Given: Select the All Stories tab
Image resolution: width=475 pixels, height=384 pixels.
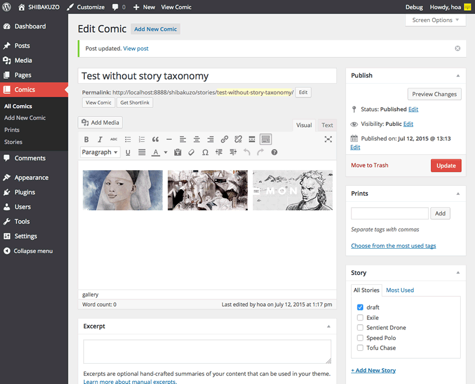Looking at the screenshot, I should [366, 290].
